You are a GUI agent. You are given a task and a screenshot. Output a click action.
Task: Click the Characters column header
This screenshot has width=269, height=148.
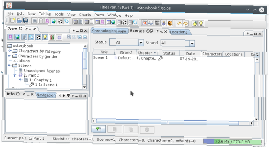tap(212, 54)
